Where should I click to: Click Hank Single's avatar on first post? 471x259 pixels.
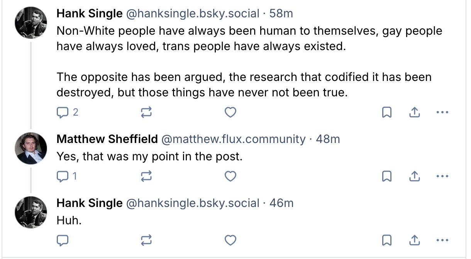tap(31, 23)
